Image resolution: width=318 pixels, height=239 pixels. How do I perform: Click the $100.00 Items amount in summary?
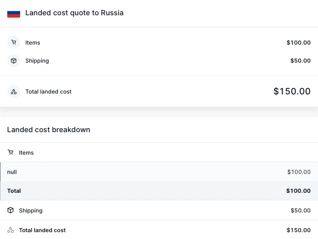[298, 43]
